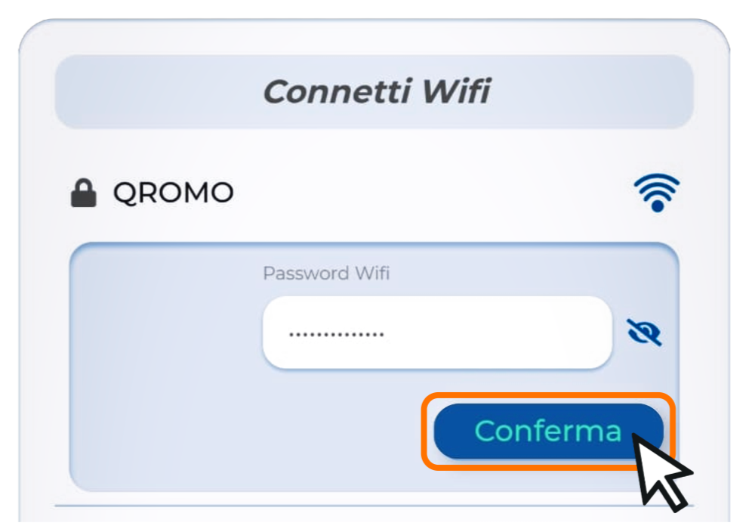Click blank space between QROMO and signal icon

[430, 193]
